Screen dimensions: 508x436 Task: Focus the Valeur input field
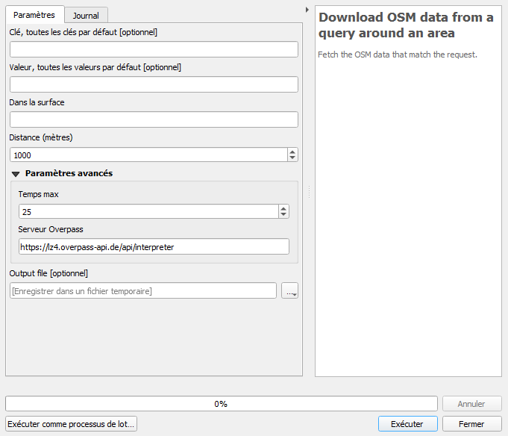coord(154,84)
